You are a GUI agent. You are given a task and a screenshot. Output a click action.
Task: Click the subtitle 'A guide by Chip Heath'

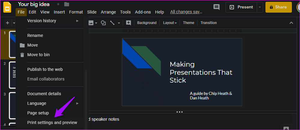click(x=211, y=95)
